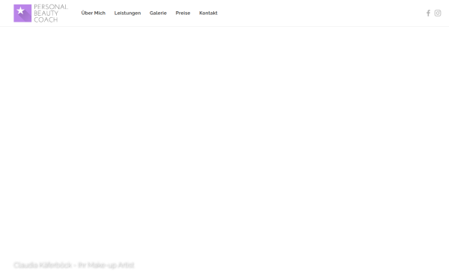Go to Über Mich page
449x280 pixels.
click(x=94, y=13)
